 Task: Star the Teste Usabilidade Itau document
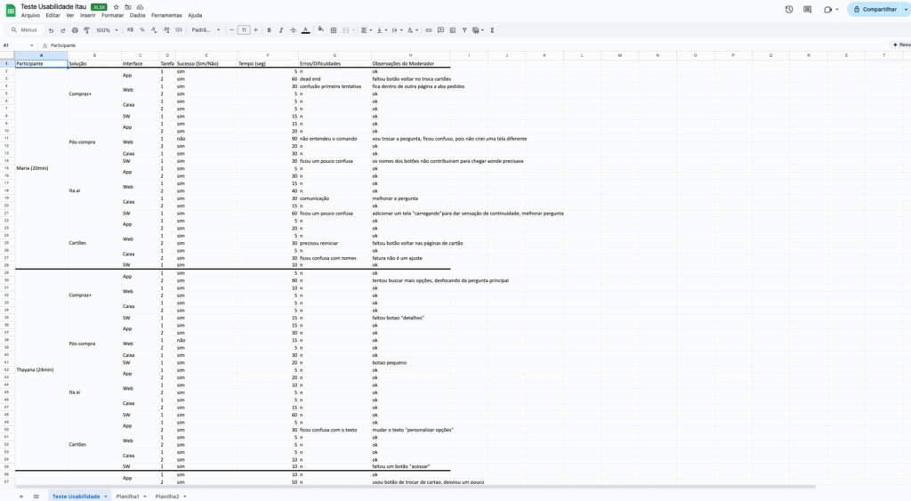tap(116, 6)
